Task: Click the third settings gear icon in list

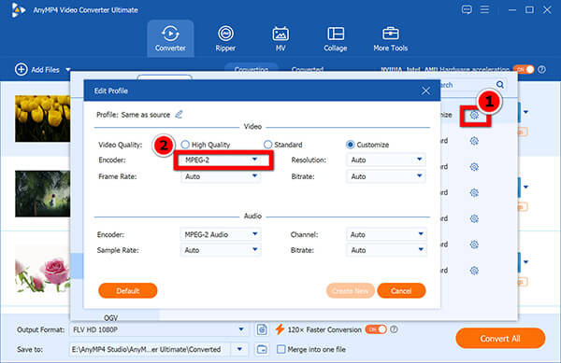Action: 474,167
